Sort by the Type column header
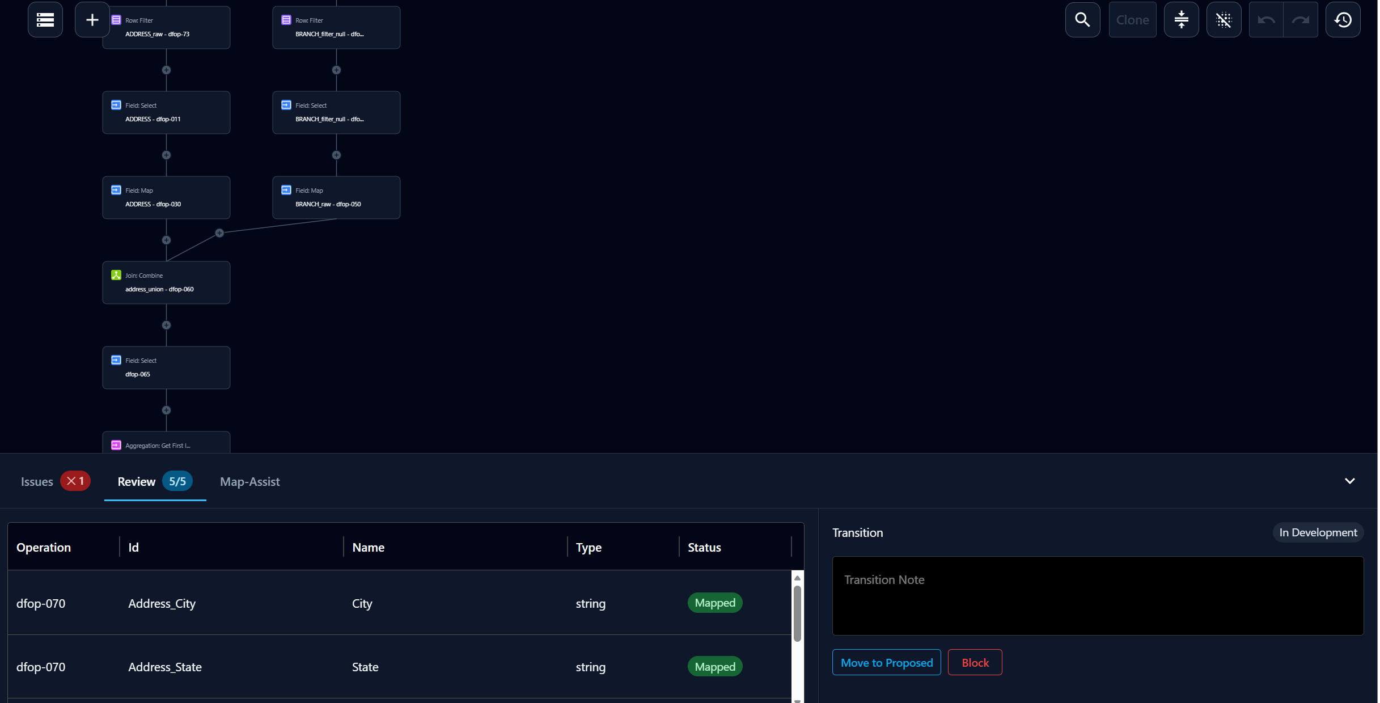This screenshot has width=1380, height=703. click(589, 547)
